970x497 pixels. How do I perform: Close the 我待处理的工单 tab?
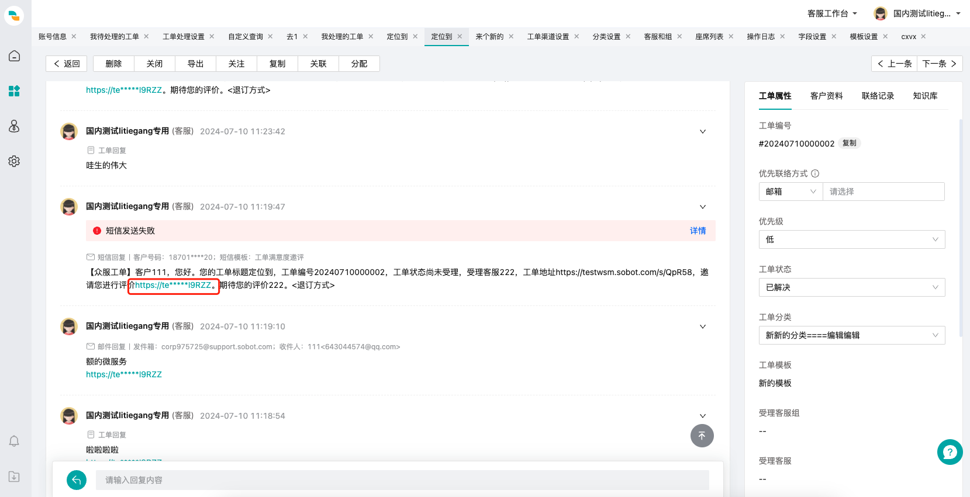(146, 36)
